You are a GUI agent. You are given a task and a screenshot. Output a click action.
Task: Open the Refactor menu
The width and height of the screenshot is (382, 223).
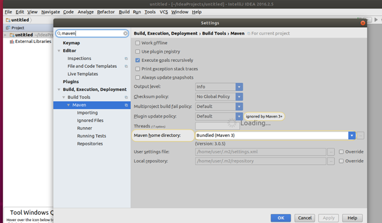(x=106, y=12)
